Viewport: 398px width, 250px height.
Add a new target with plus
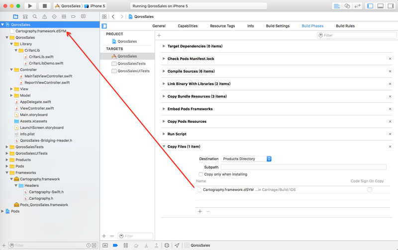tap(104, 236)
